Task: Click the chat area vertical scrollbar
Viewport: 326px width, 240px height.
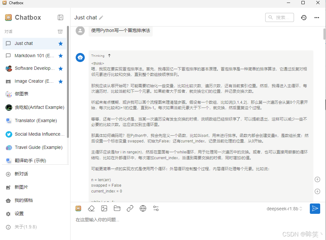Action: point(324,34)
